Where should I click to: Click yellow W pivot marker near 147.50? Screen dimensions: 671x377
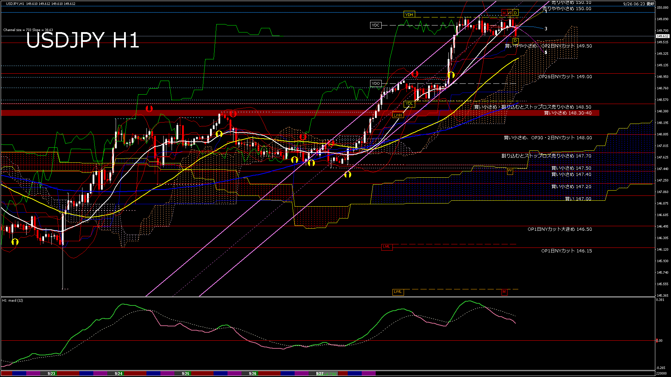click(x=510, y=171)
